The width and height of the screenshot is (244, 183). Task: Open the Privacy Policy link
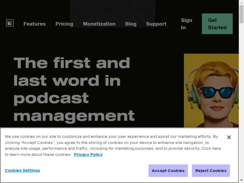pyautogui.click(x=88, y=155)
